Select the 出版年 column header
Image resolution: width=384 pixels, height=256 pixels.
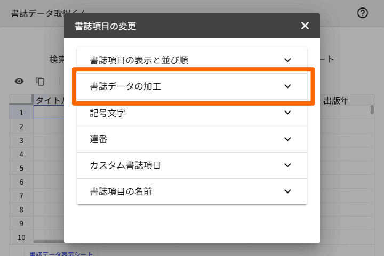337,100
